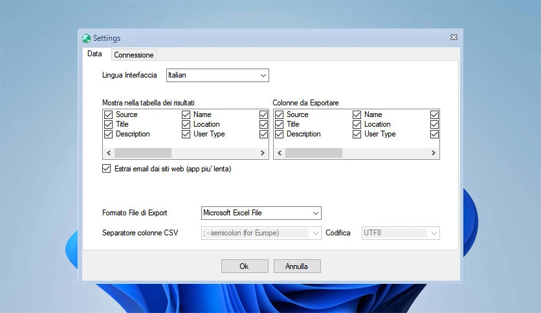Uncheck Name in Colonne da Esportare list
Screen dimensions: 541x313
pyautogui.click(x=357, y=114)
